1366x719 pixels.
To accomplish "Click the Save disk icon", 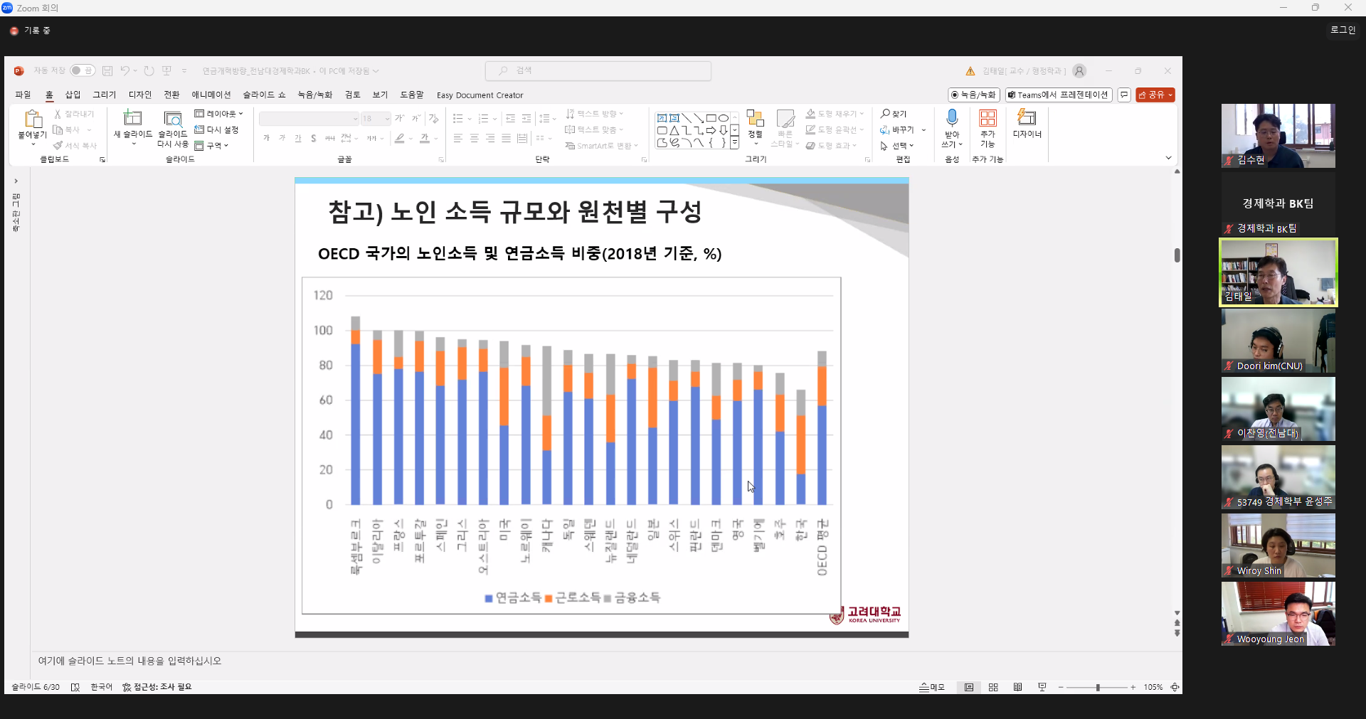I will click(x=107, y=70).
